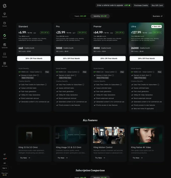171x178 pixels.
Task: Click info icon by Pro Daily Free Credits
Action: 83,85
